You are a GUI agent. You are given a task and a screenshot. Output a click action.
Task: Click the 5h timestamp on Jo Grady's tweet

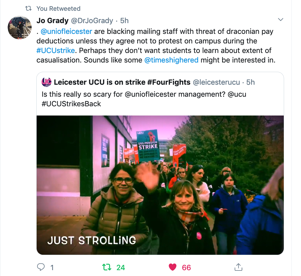[124, 21]
